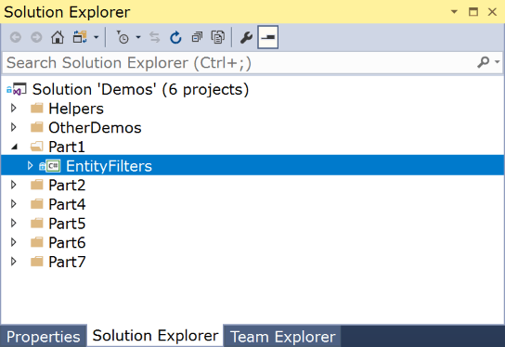
Task: Click the Part2 folder icon
Action: [x=37, y=185]
